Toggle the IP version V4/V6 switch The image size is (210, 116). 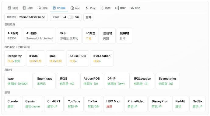[x=71, y=17]
